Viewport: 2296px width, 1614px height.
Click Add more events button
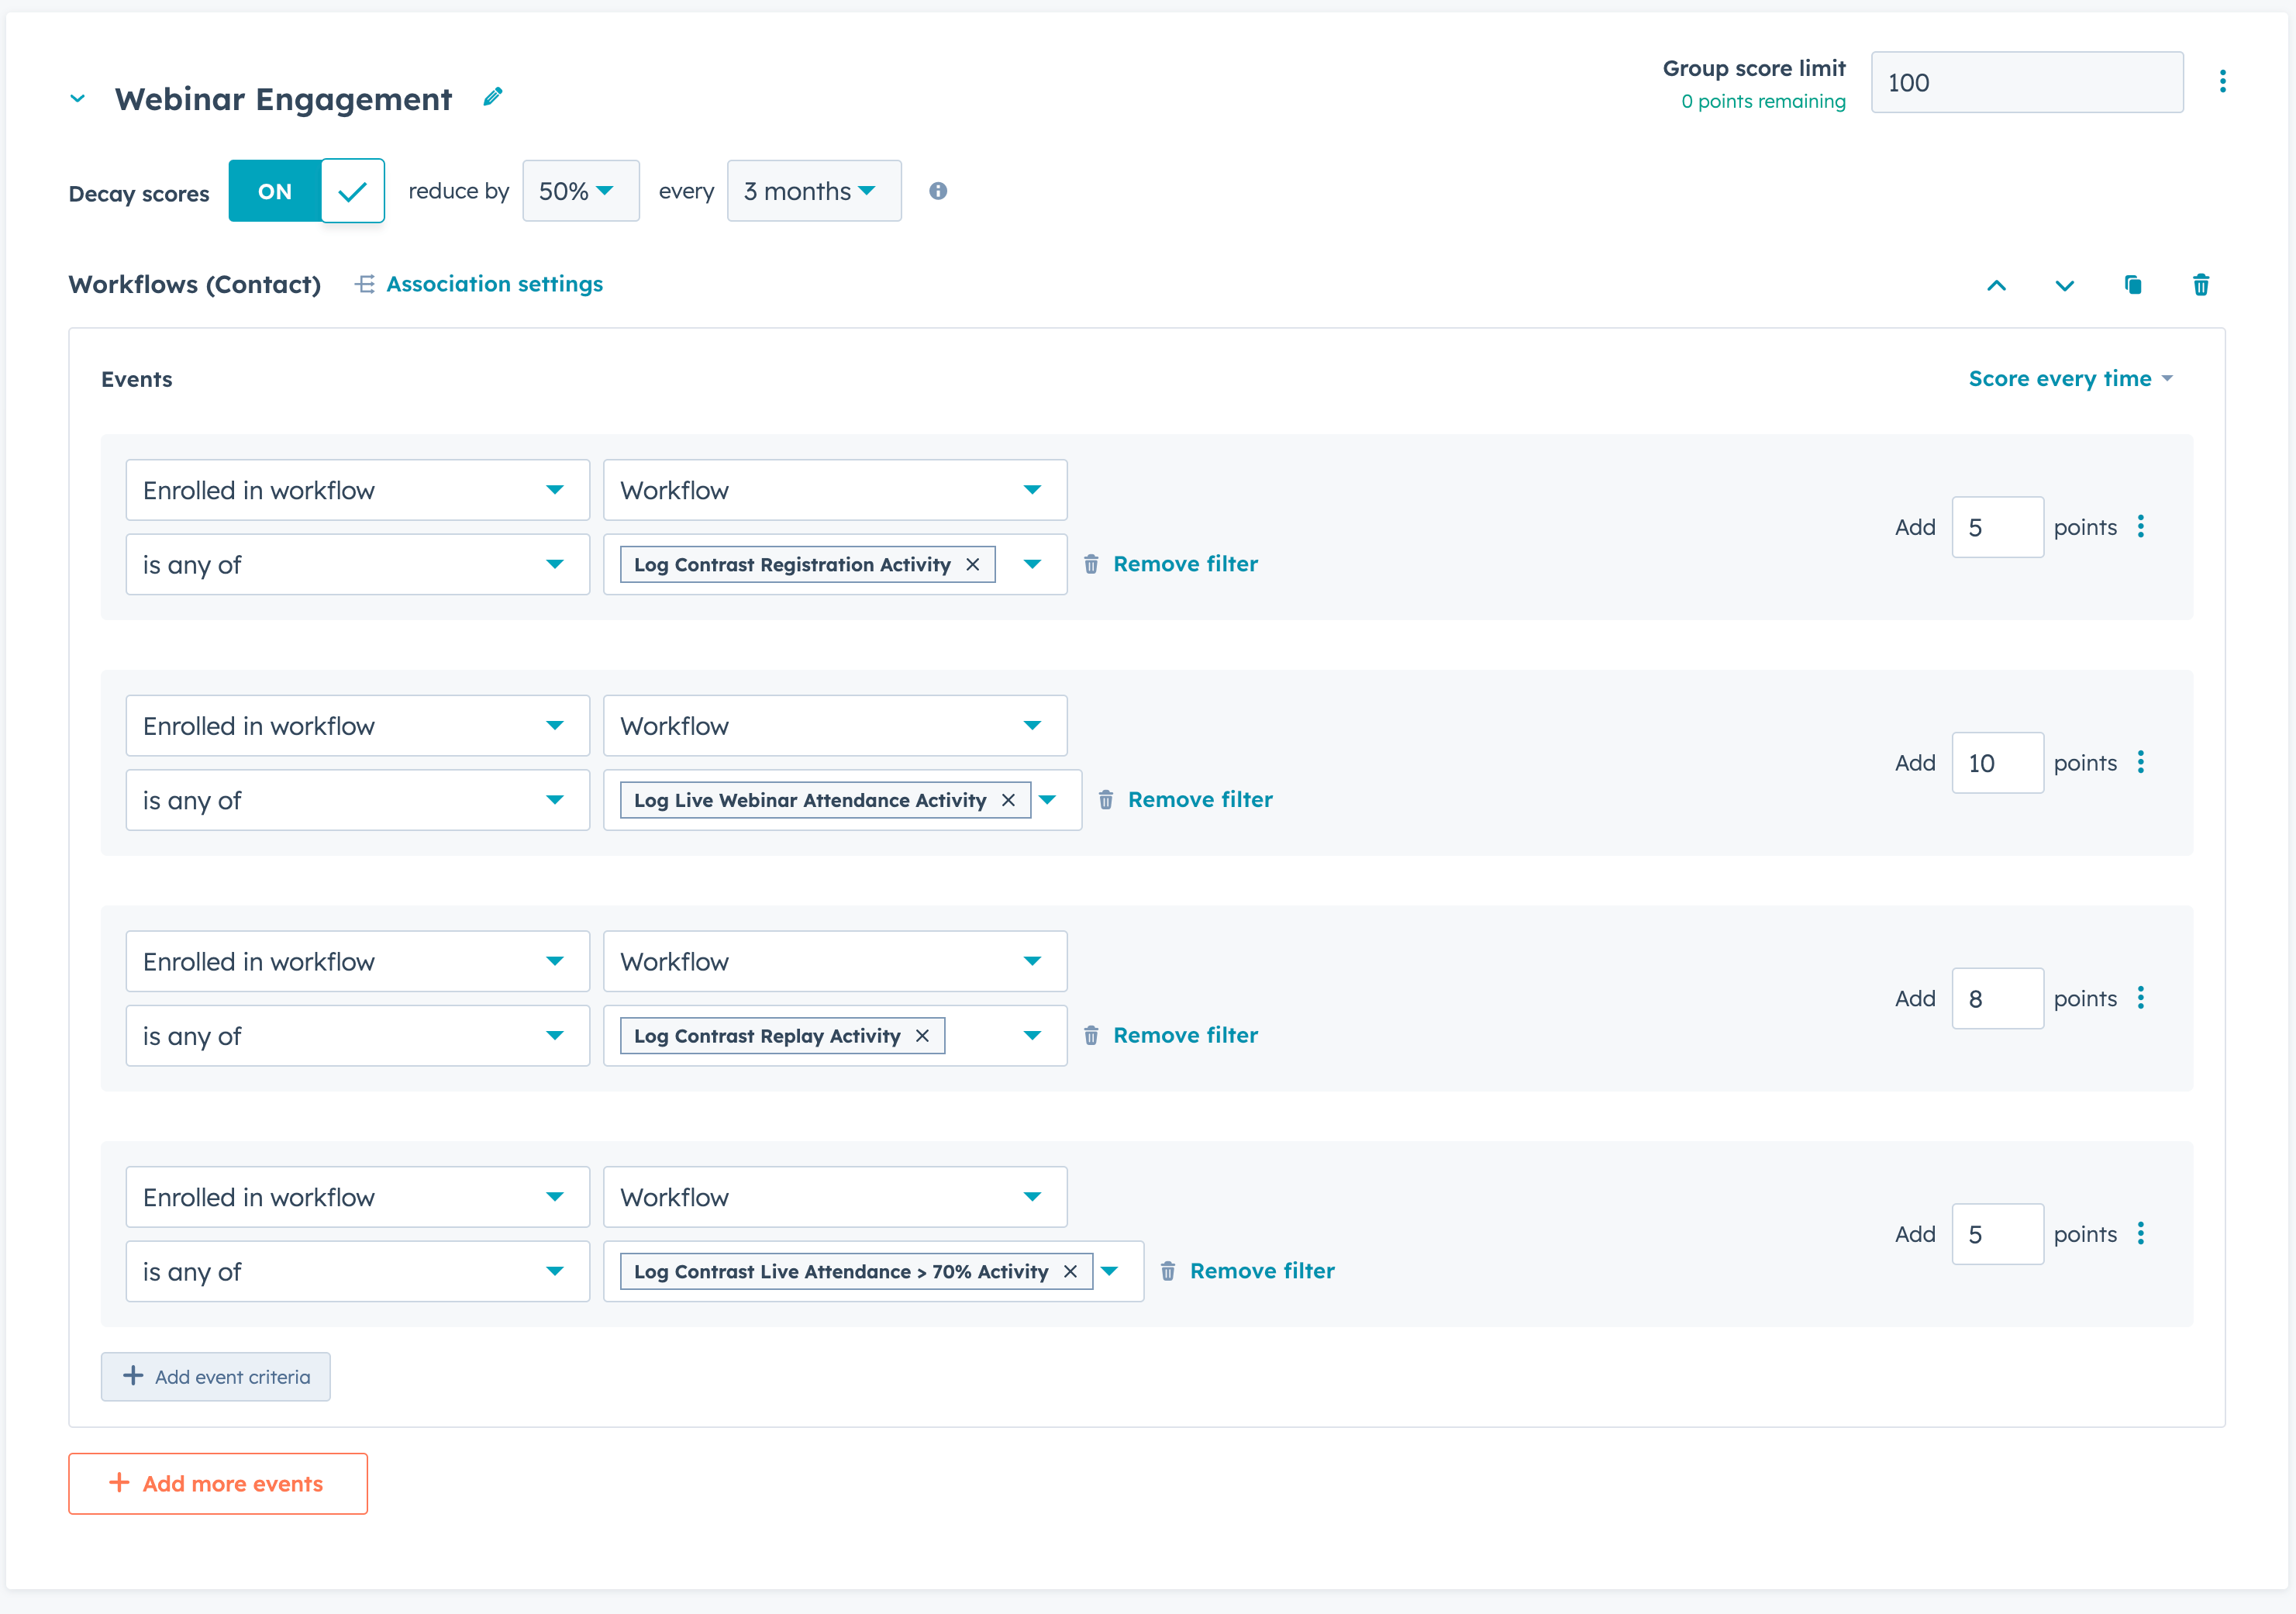218,1483
